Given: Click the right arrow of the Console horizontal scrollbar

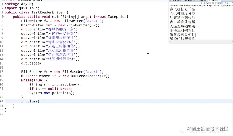Looking at the screenshot, I should tap(232, 41).
